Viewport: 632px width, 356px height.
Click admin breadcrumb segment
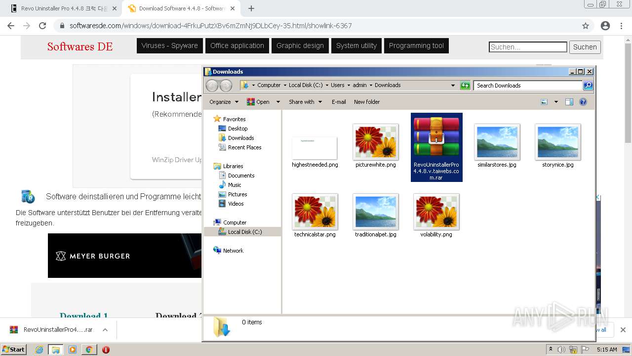359,85
